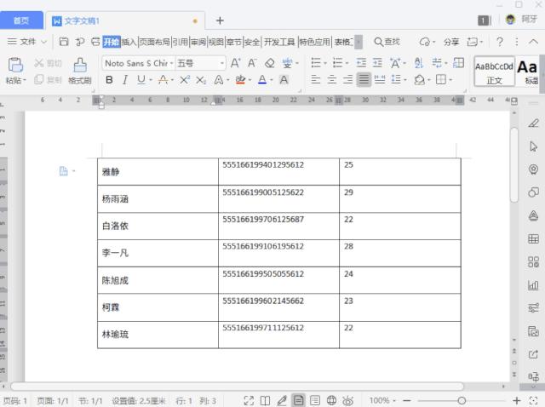Align text left
Screen dimensions: 545x407
click(316, 79)
